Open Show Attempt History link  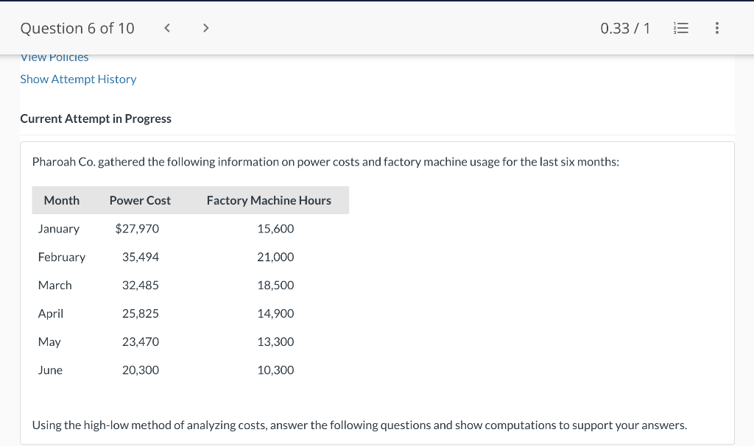tap(78, 79)
